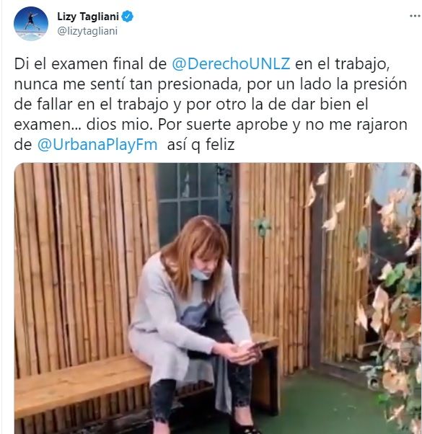
Task: Open the three-dot more options menu
Action: tap(415, 16)
